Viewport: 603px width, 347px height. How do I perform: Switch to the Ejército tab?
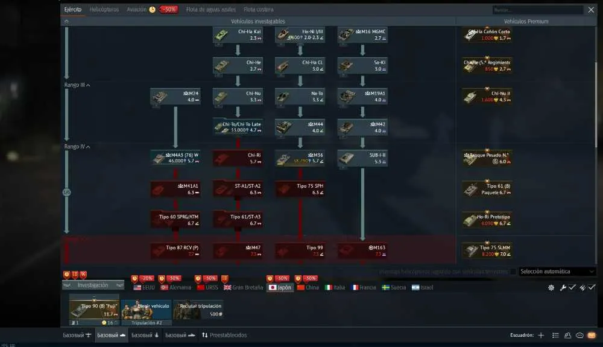click(73, 9)
